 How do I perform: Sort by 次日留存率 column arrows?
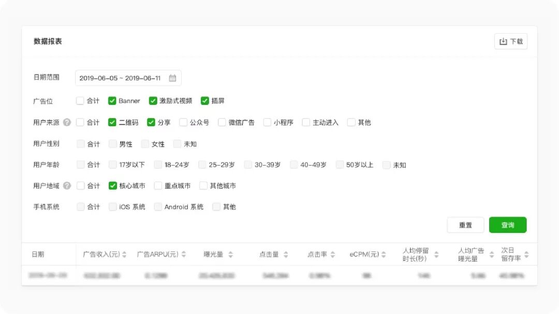526,255
